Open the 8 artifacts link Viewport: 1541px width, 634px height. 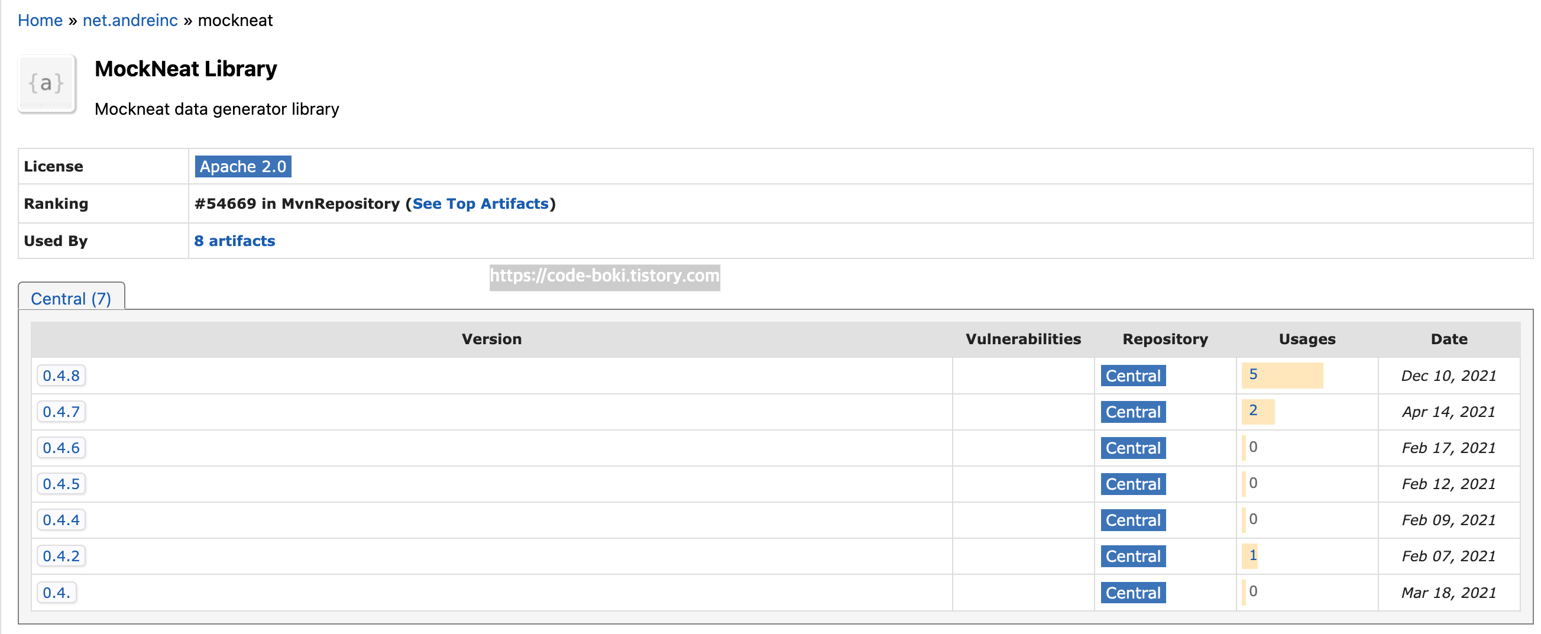tap(235, 241)
